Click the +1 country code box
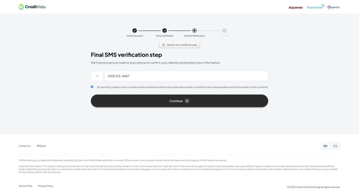Image resolution: width=359 pixels, height=193 pixels. [97, 76]
